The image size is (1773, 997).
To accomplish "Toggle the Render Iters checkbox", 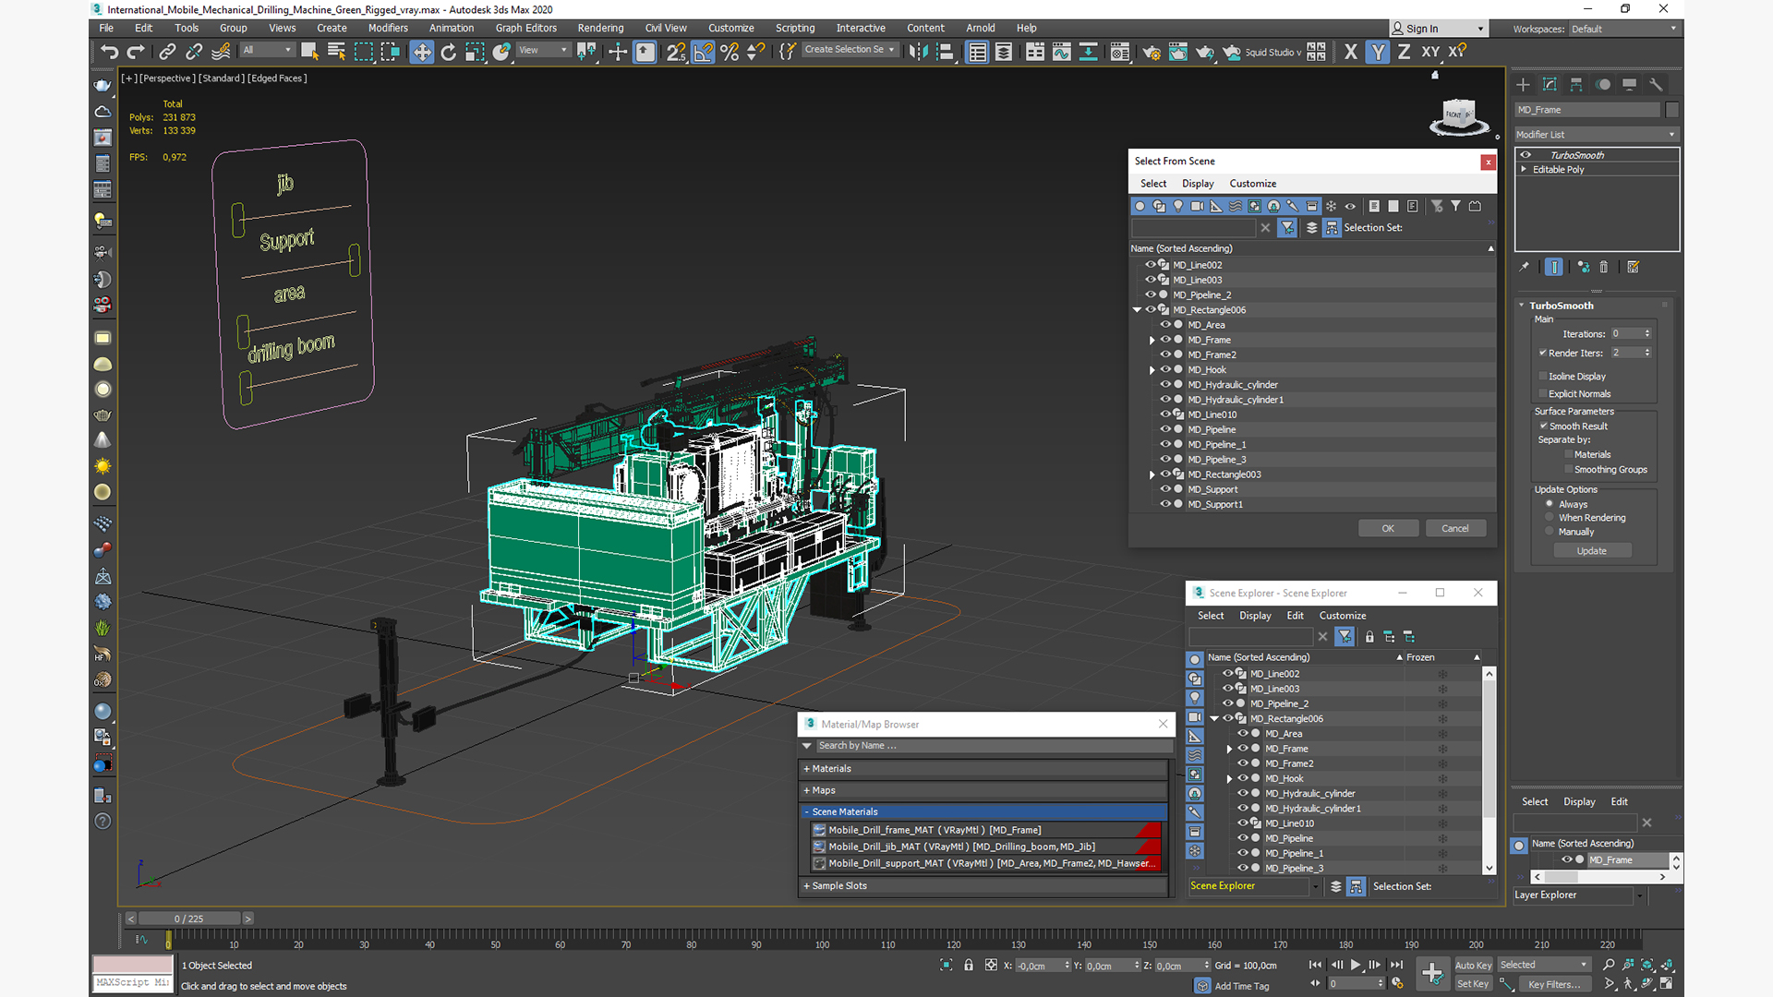I will [1542, 353].
